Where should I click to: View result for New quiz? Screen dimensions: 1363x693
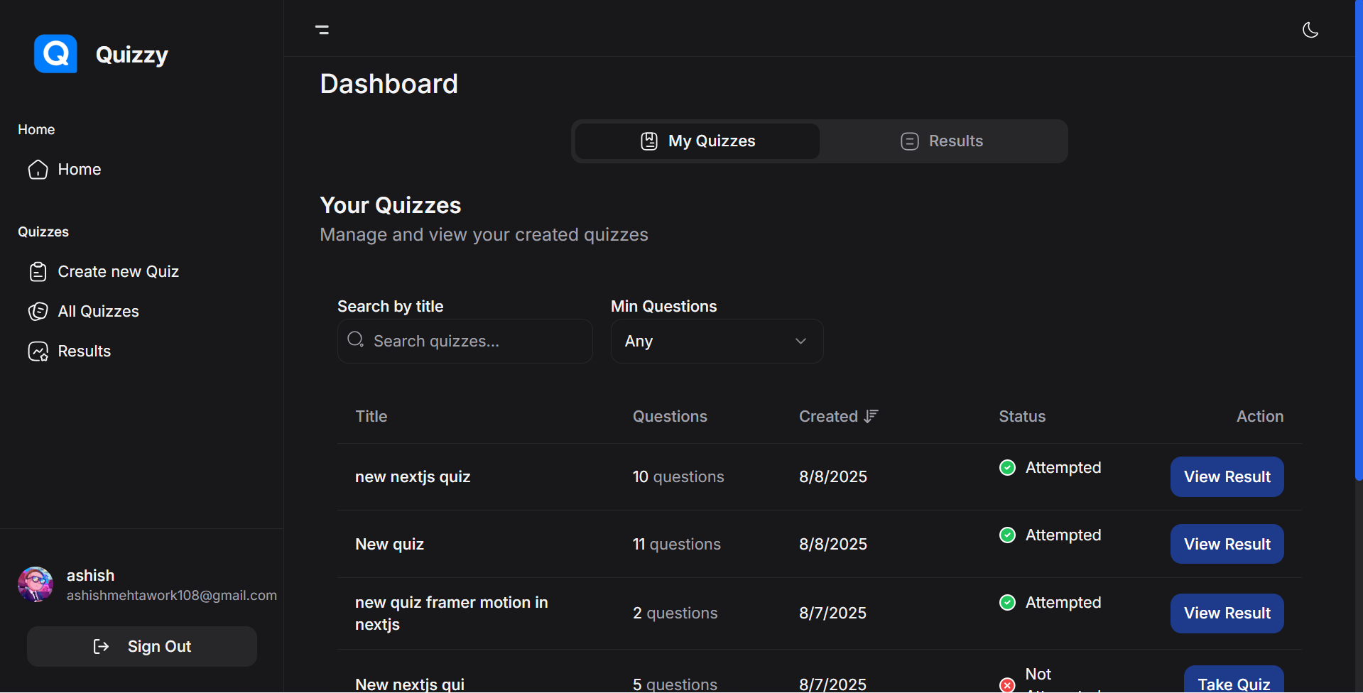[x=1226, y=545]
